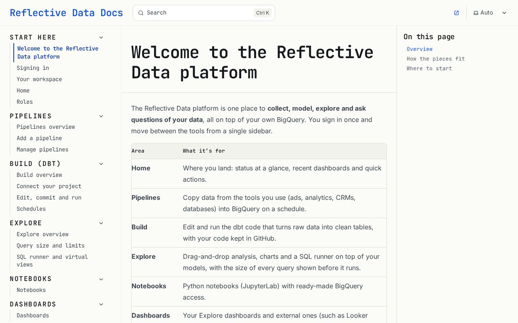The image size is (518, 323).
Task: Jump to Overview in On this page
Action: [x=420, y=49]
